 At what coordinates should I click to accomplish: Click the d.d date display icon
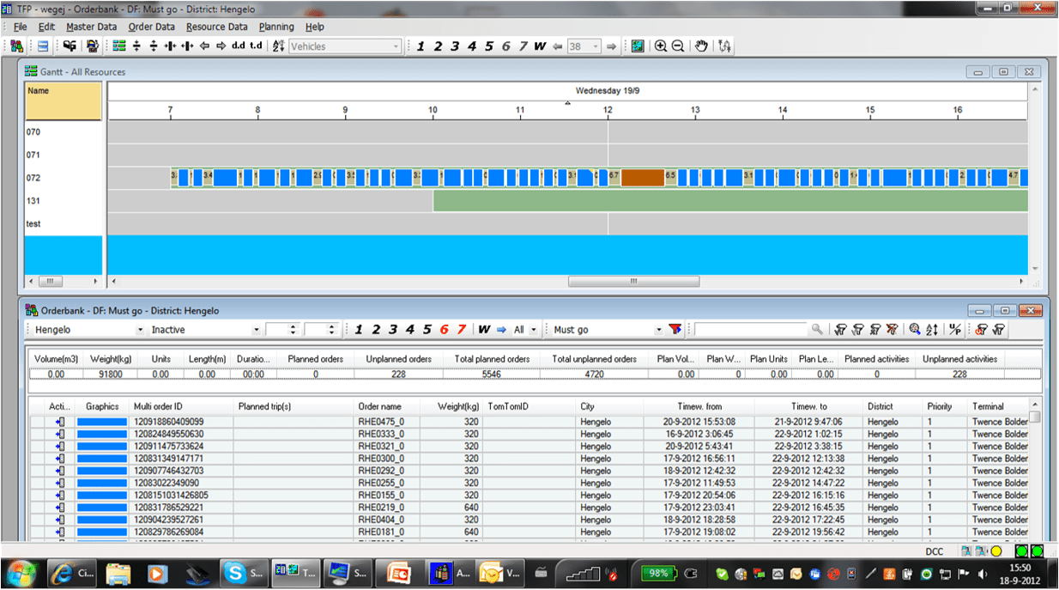pos(238,46)
